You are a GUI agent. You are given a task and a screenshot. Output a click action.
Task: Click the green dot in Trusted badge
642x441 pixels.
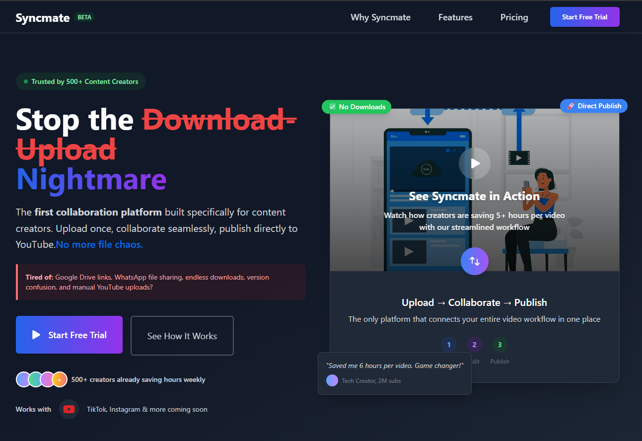click(x=26, y=81)
